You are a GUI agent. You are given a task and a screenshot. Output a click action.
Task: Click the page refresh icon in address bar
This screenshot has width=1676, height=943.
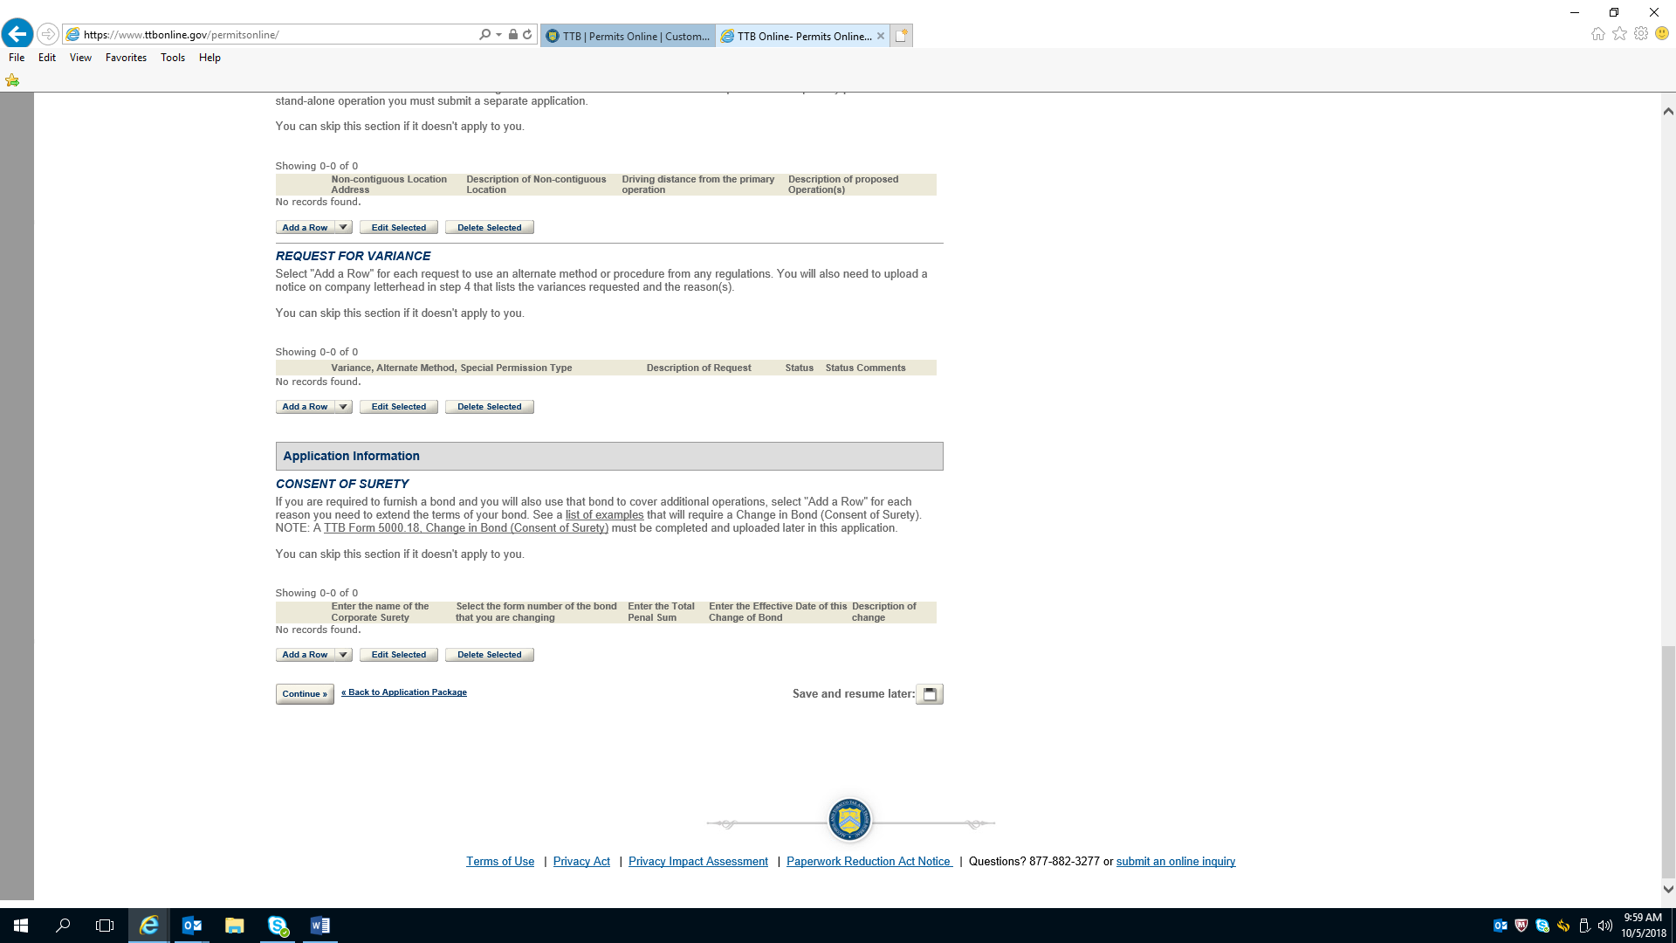point(527,35)
